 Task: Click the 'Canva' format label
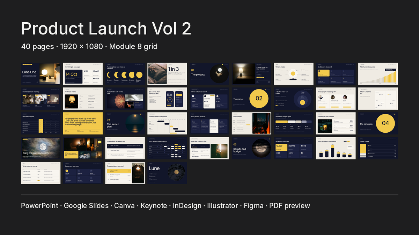[124, 206]
